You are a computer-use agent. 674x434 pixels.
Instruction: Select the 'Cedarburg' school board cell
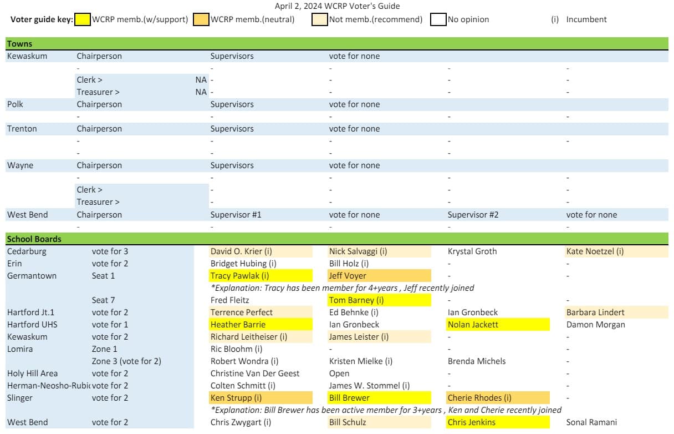point(27,251)
